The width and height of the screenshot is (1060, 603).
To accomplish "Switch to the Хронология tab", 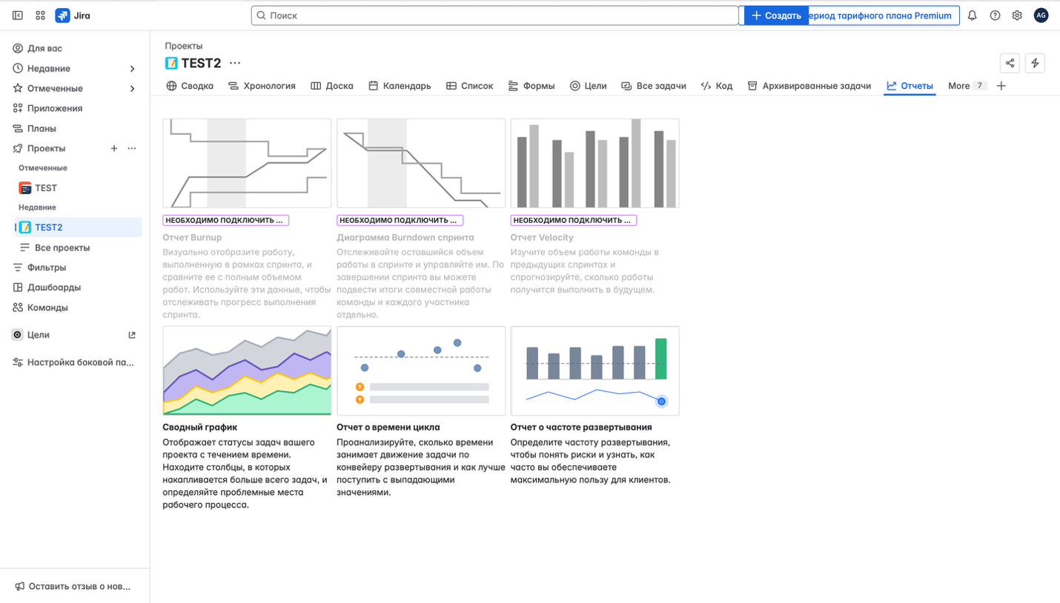I will click(x=262, y=86).
